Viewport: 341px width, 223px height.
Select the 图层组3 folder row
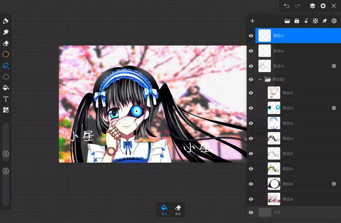(298, 79)
